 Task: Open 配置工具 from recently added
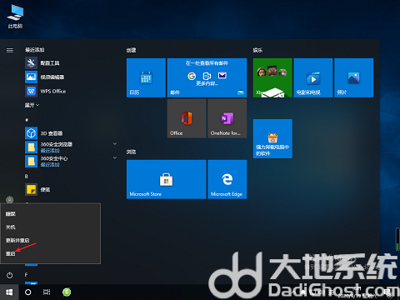[71, 63]
